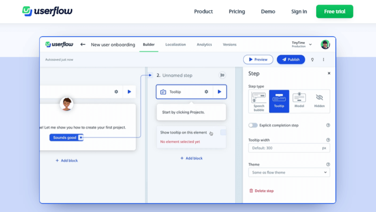Open the lightbulb tips icon near Publish

(312, 59)
